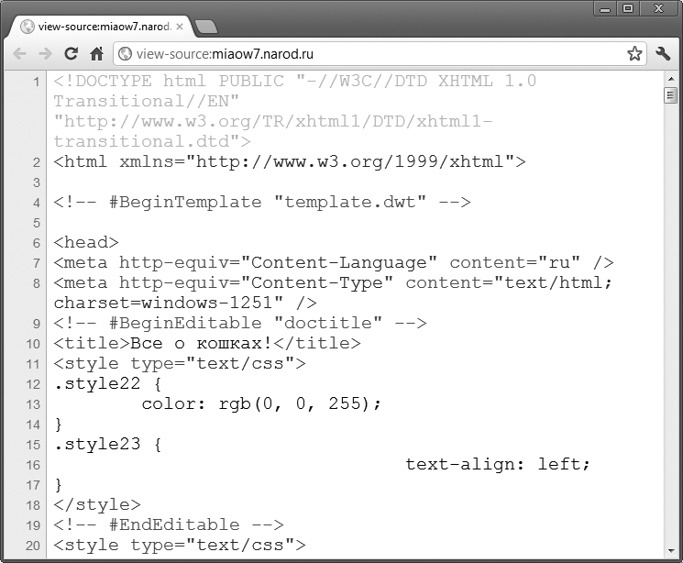The height and width of the screenshot is (563, 683).
Task: Open the wrench settings menu
Action: [663, 53]
